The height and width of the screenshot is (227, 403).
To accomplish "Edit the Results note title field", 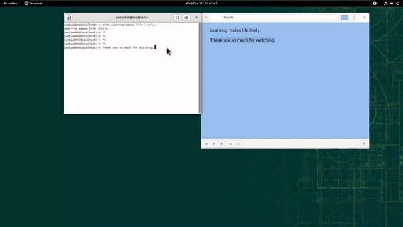I will (280, 18).
